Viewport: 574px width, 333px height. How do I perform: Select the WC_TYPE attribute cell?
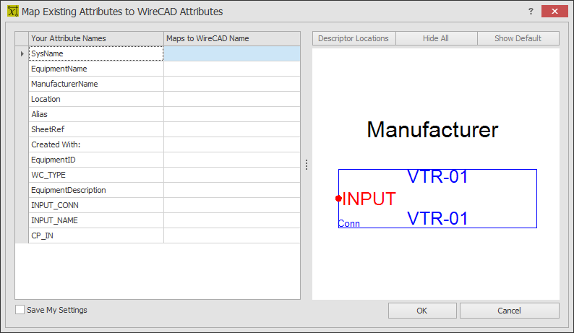coord(96,175)
